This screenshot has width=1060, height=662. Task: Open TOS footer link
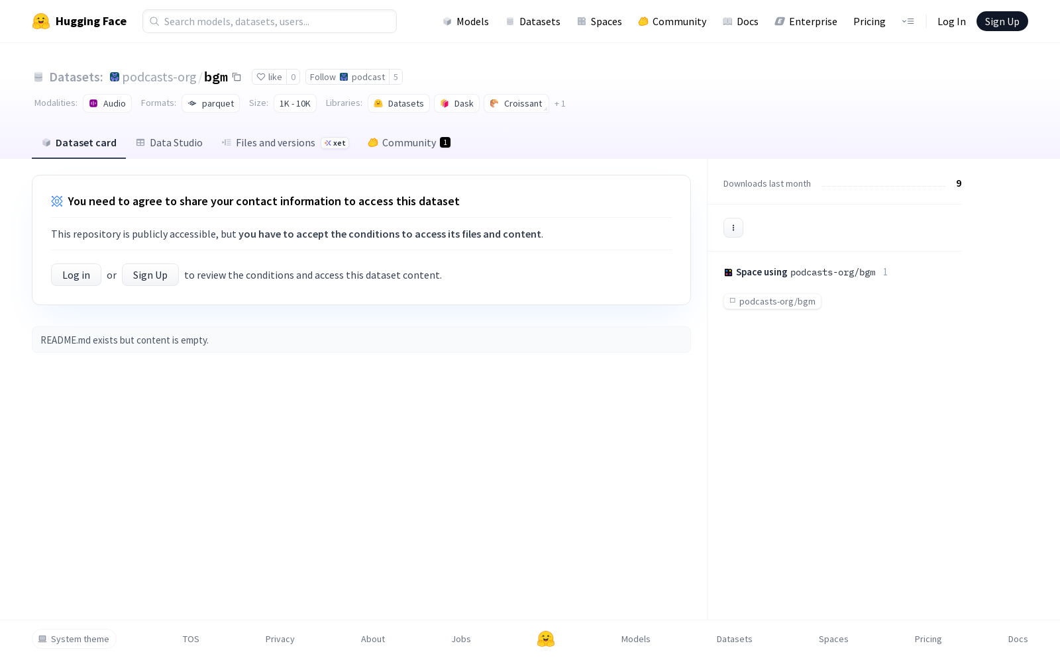pos(191,639)
